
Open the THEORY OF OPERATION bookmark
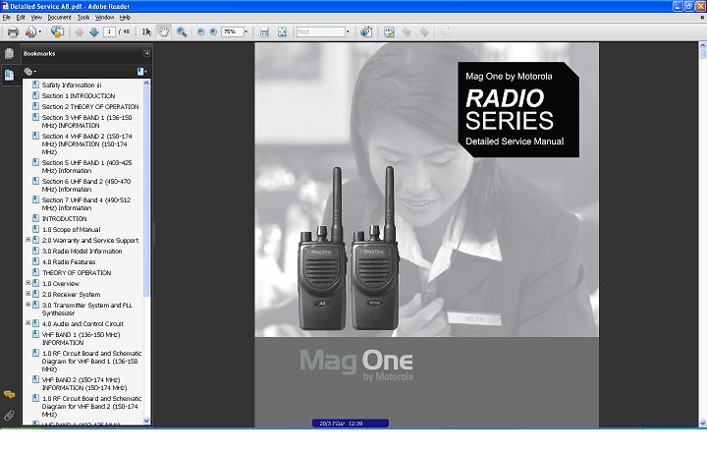pyautogui.click(x=77, y=272)
